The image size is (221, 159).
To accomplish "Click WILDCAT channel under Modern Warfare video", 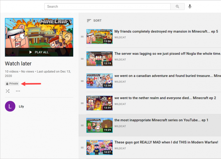I will click(x=120, y=148).
